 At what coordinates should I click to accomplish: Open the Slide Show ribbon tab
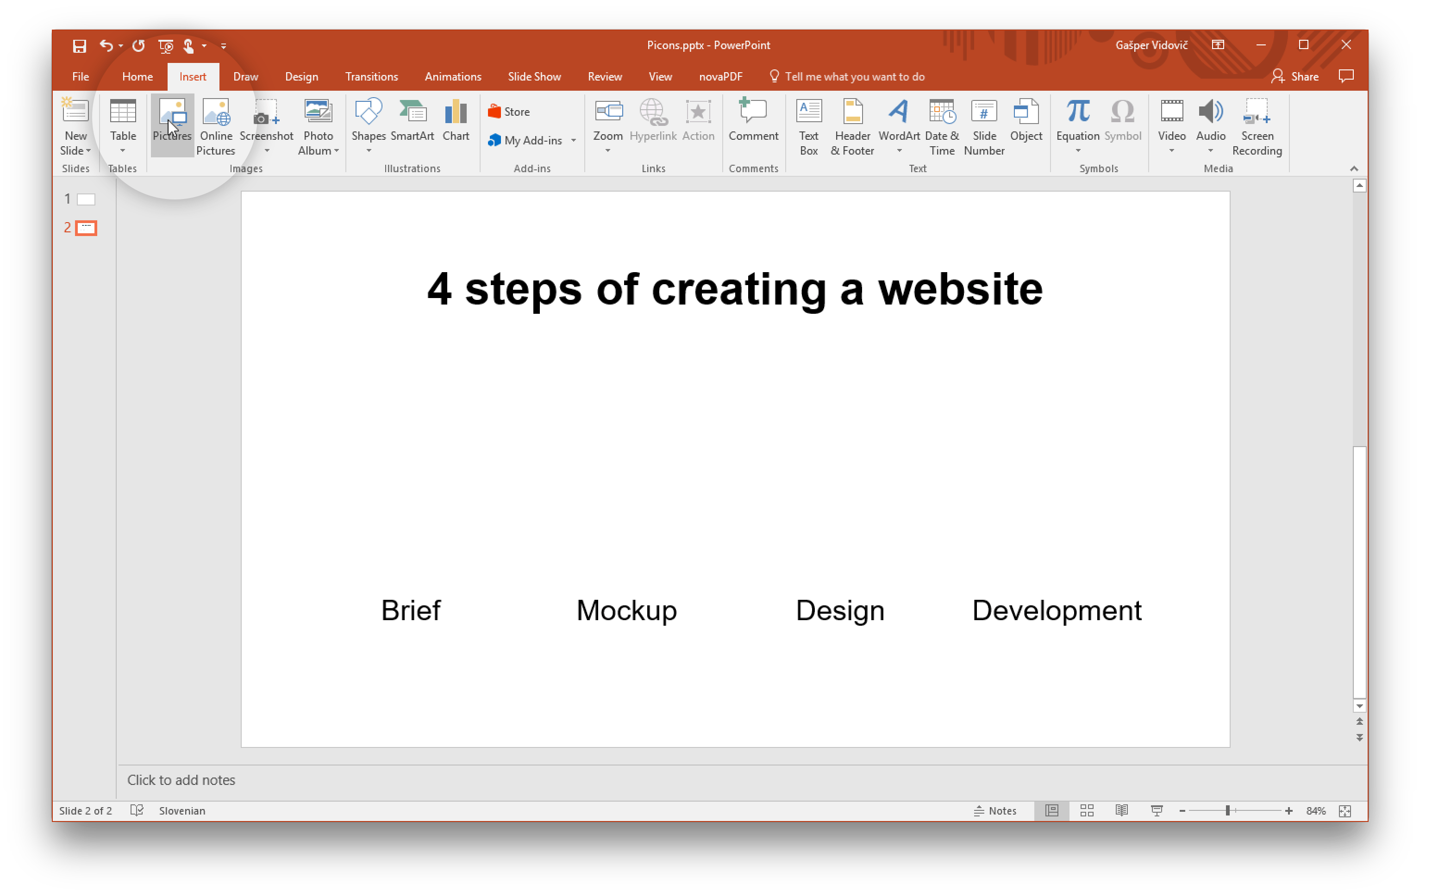(x=533, y=76)
